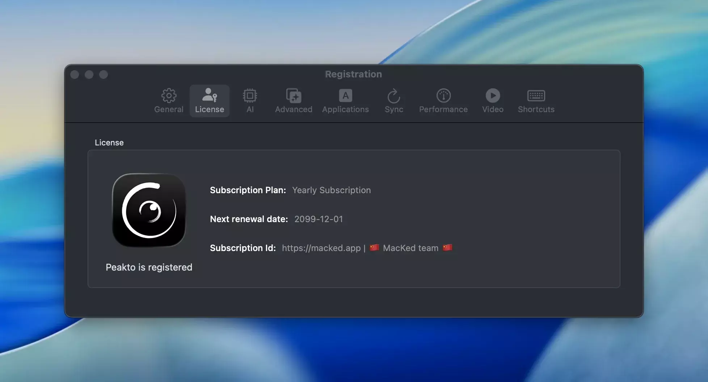The image size is (708, 382).
Task: Click the Registration window title
Action: click(353, 74)
